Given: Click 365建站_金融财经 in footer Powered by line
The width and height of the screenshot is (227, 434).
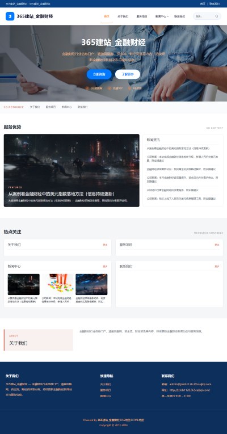Looking at the screenshot, I should (x=108, y=420).
